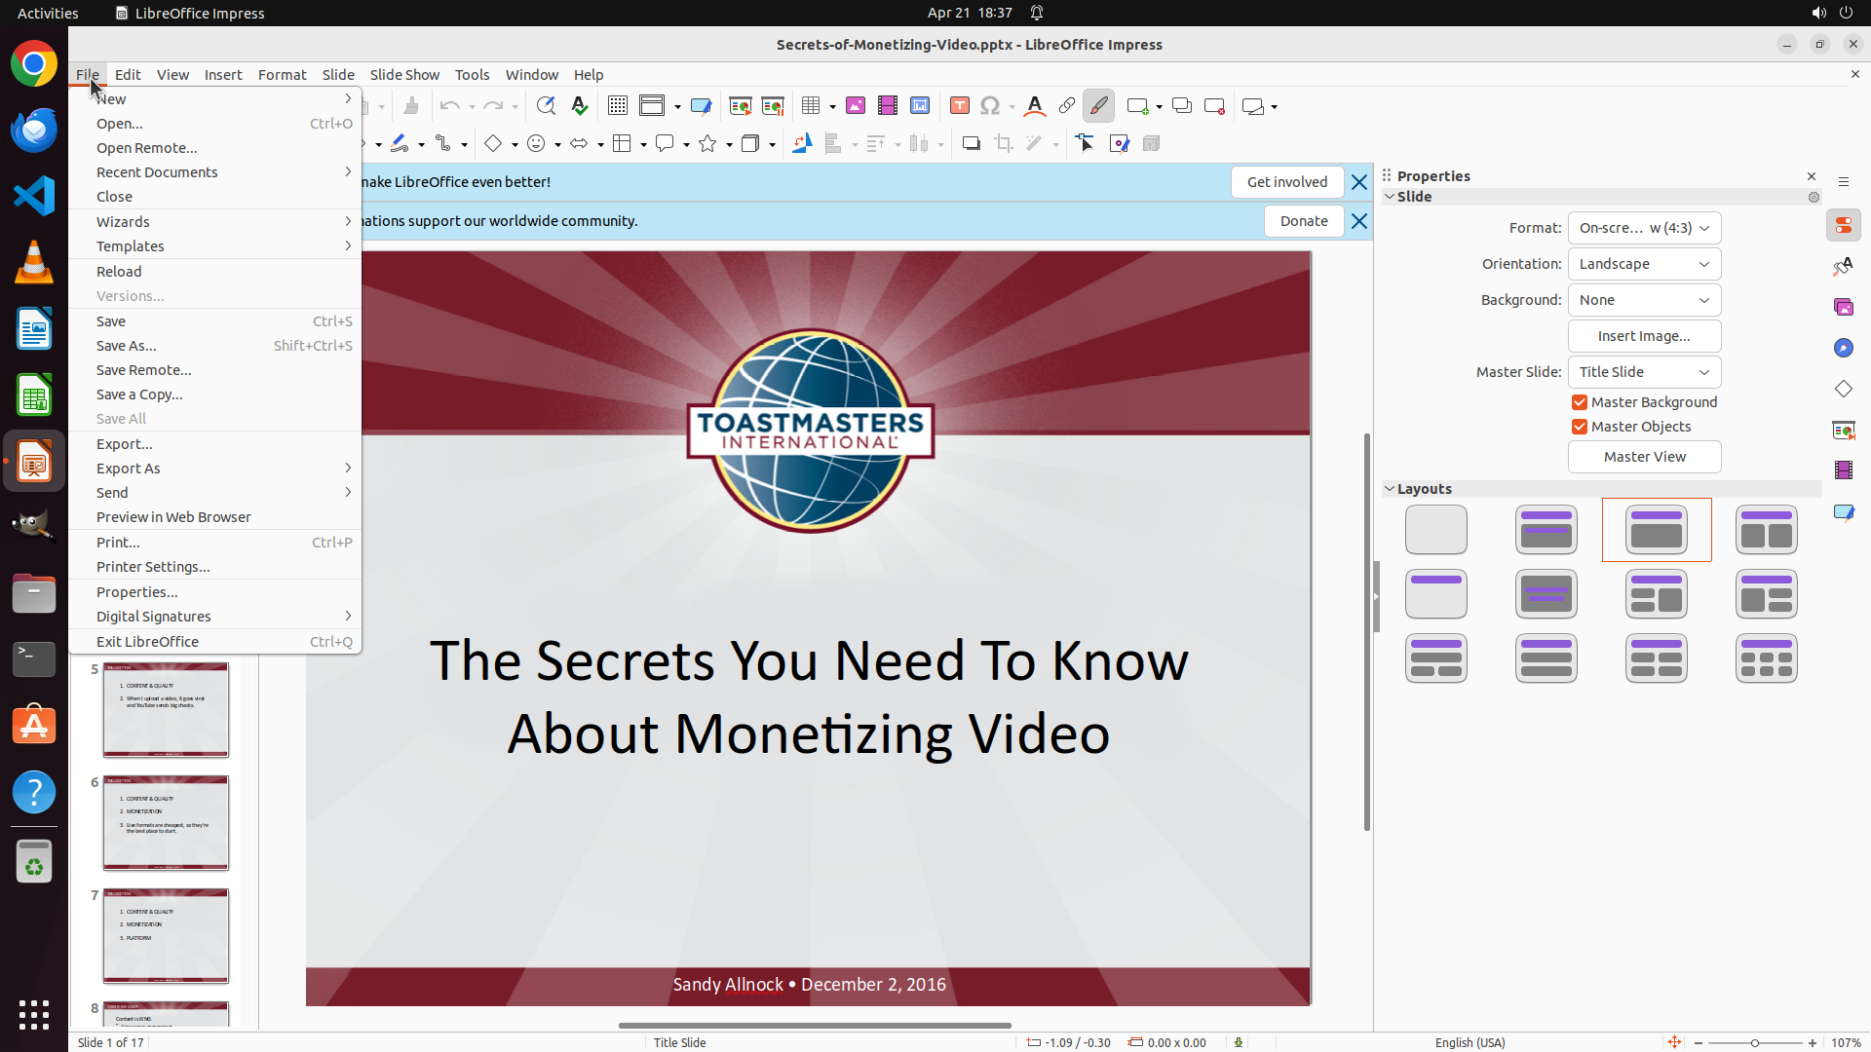Viewport: 1871px width, 1052px height.
Task: Open Slide Transition sidebar panel icon
Action: coord(1843,430)
